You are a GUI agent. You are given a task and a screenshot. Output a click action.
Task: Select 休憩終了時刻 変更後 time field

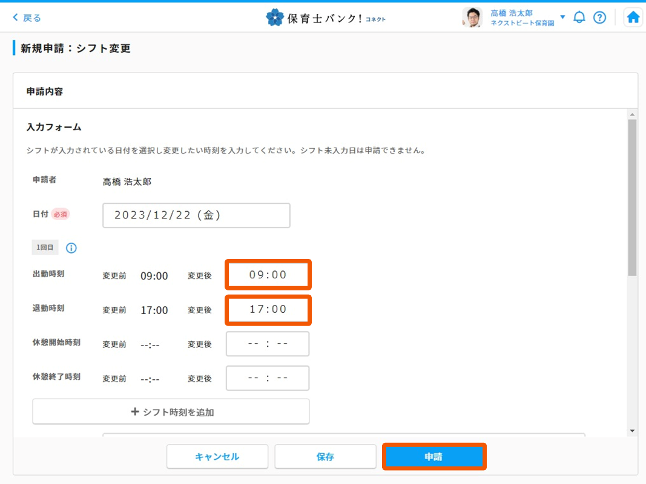tap(268, 378)
